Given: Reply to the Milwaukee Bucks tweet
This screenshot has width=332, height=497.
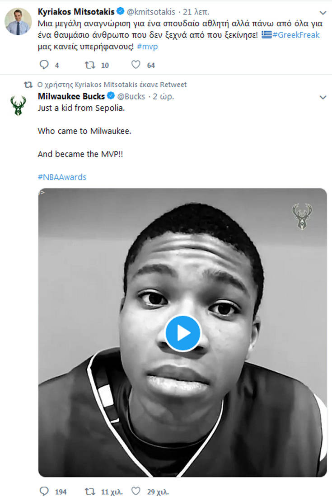Looking at the screenshot, I should (44, 492).
